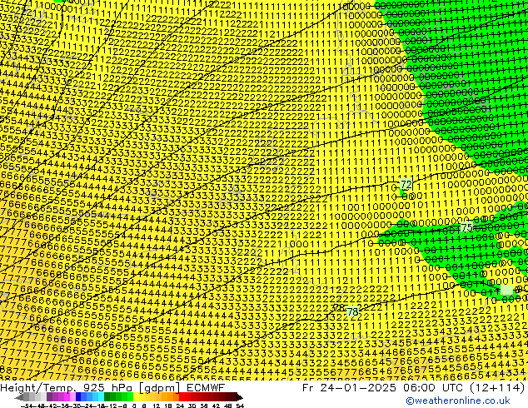Select the ECMWF model label

tap(205, 387)
